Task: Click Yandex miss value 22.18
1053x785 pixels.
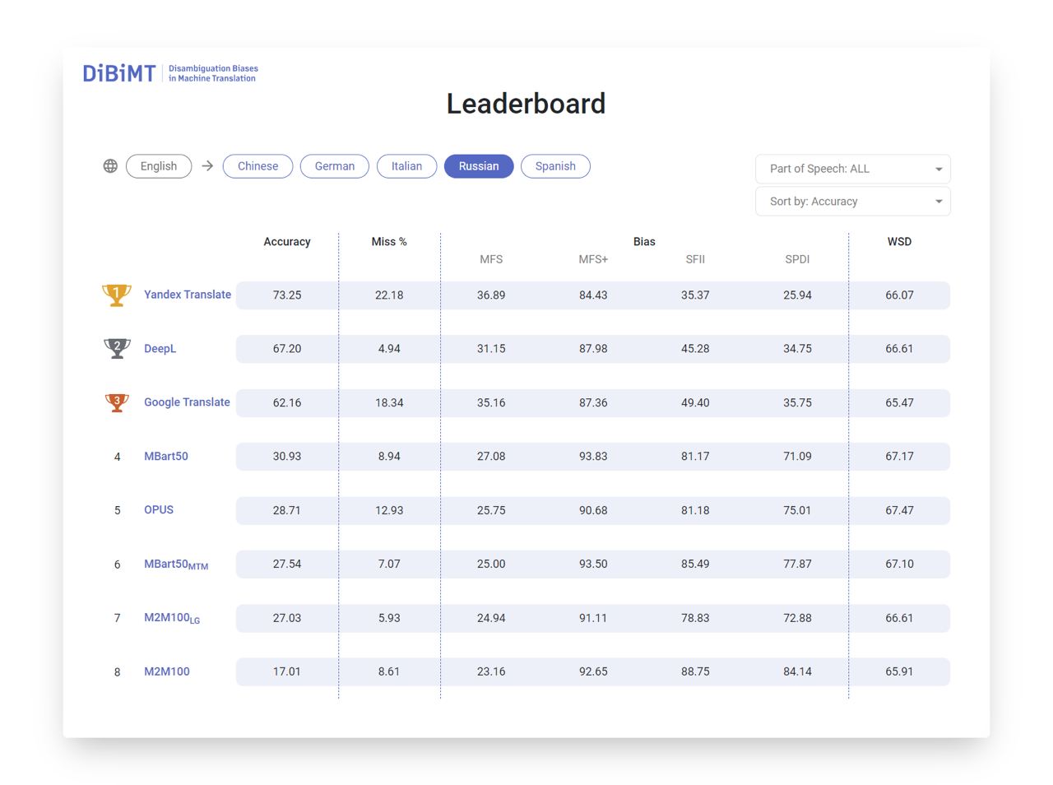Action: (389, 295)
